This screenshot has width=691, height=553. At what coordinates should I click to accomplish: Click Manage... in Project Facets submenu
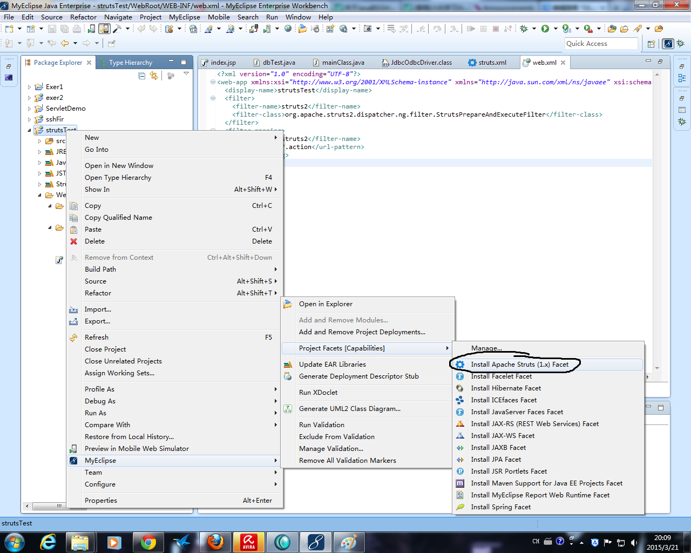(548, 348)
